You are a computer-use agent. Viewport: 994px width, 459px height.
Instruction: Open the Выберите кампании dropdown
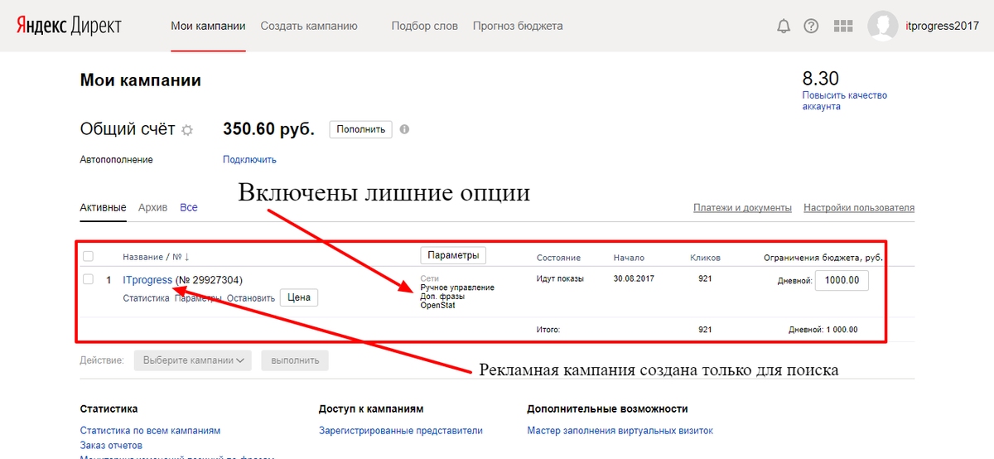click(x=193, y=360)
